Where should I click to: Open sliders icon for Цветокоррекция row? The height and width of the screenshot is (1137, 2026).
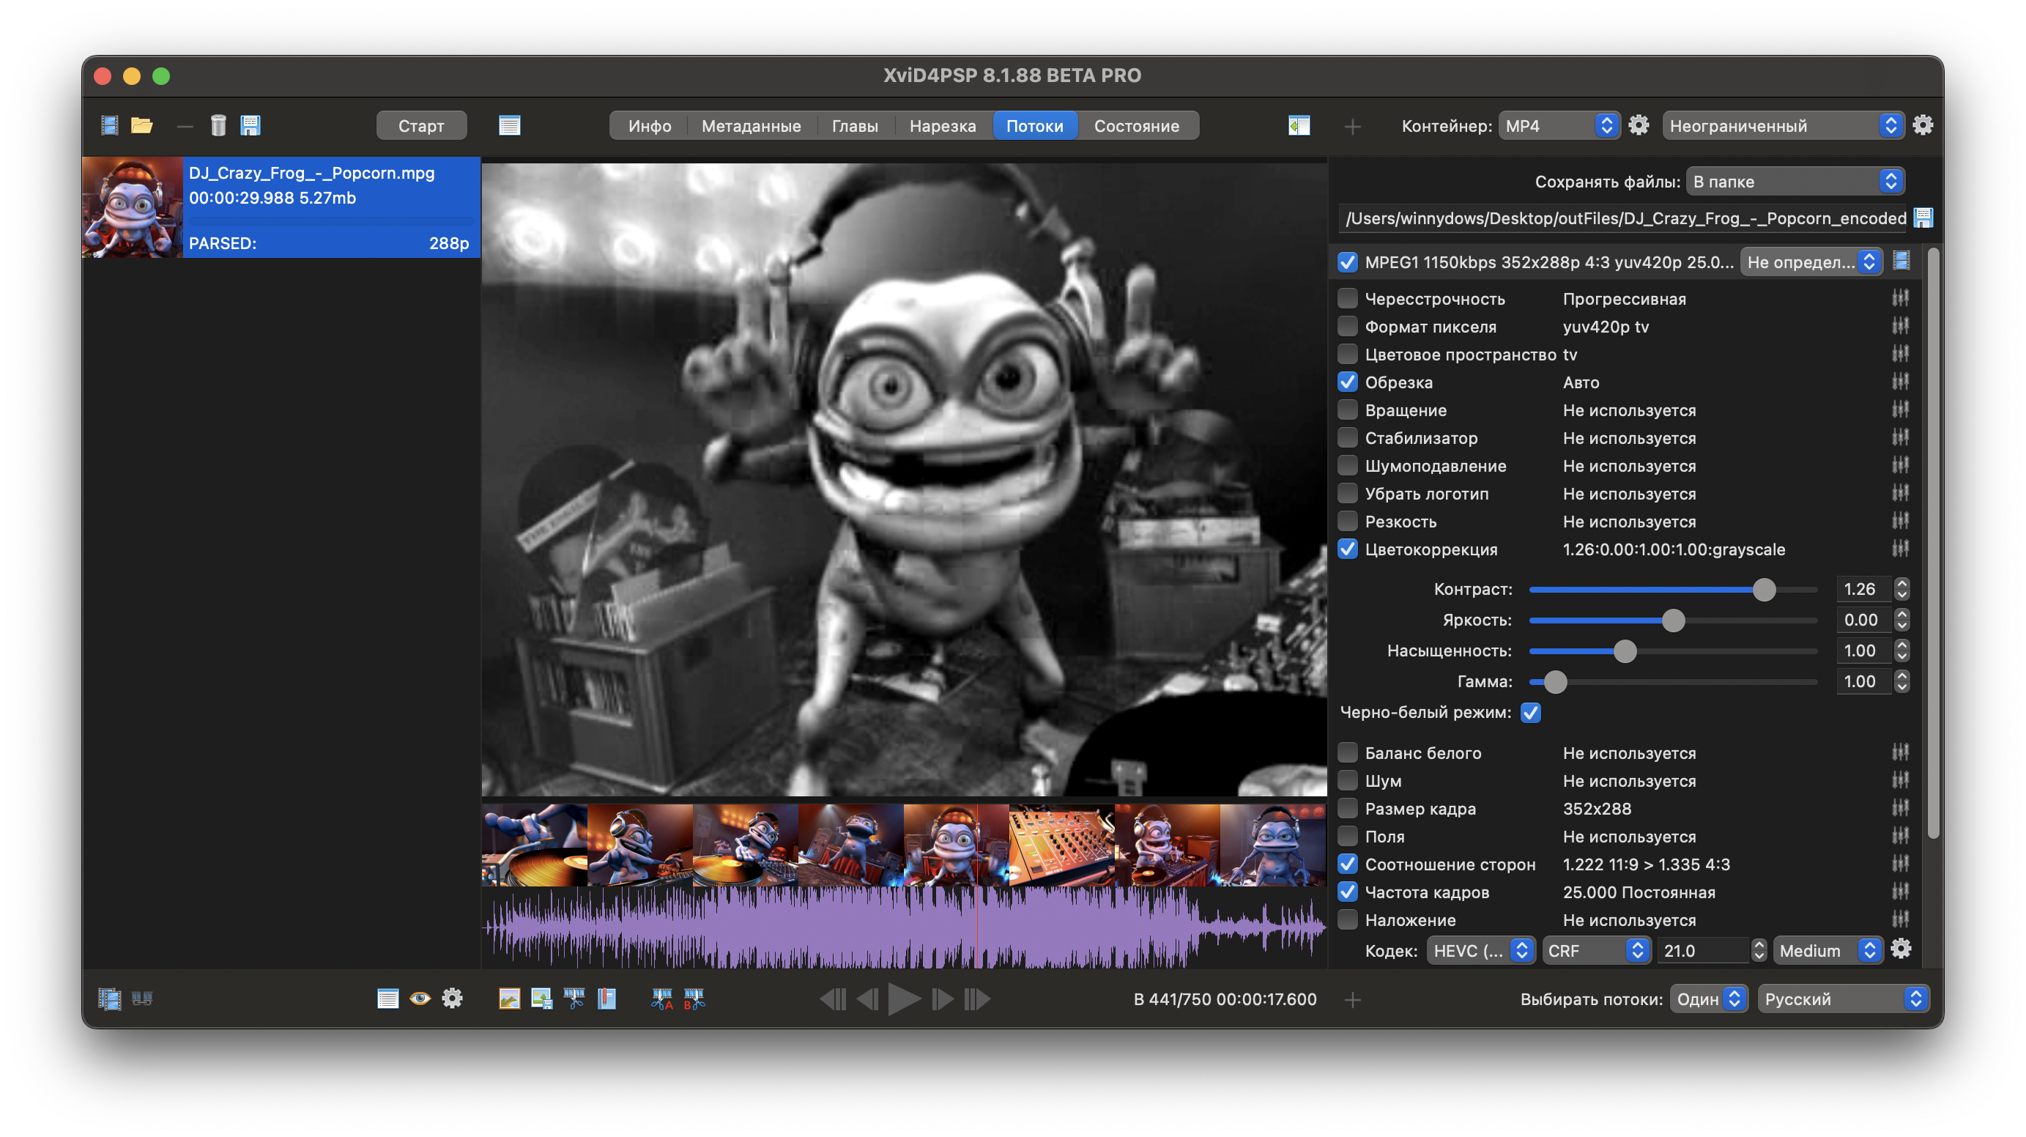[x=1900, y=549]
